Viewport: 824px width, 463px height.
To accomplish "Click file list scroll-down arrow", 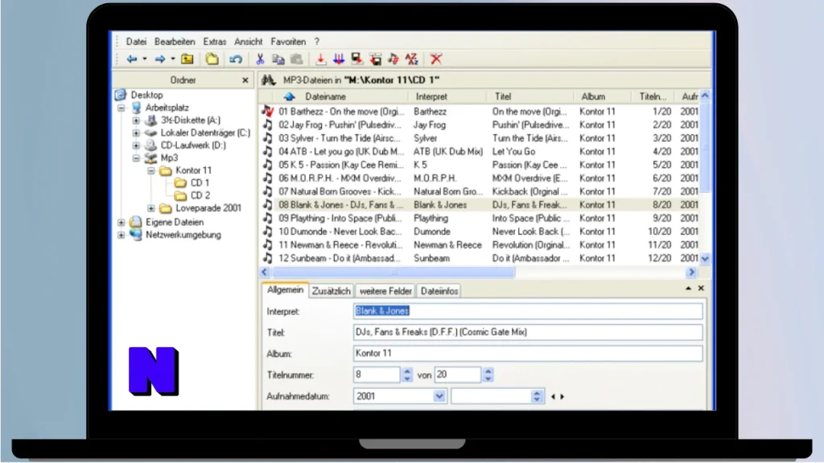I will 705,258.
